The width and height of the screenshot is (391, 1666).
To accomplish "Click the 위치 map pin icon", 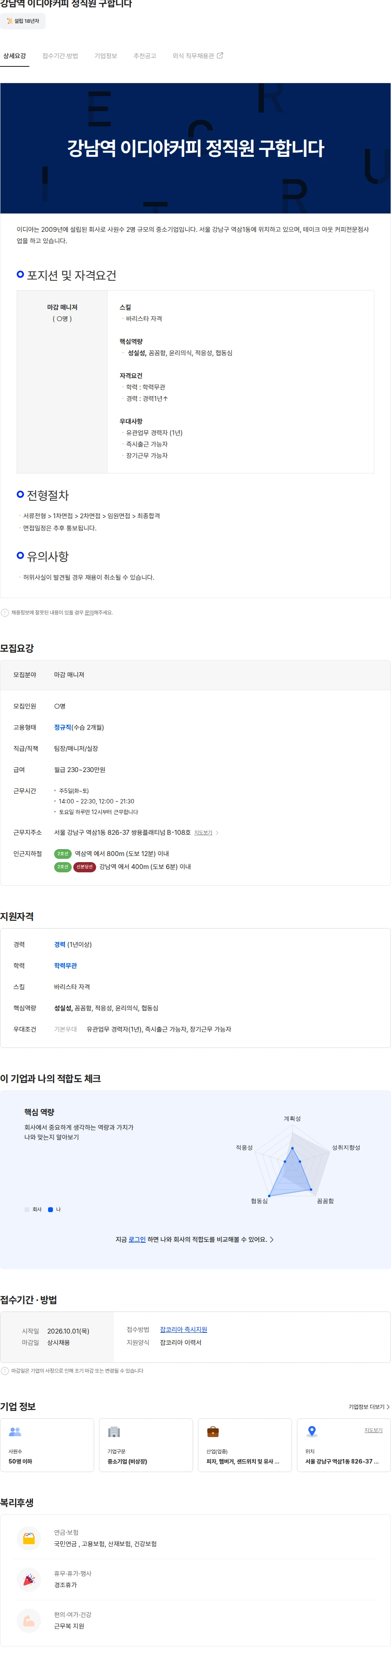I will [312, 1432].
